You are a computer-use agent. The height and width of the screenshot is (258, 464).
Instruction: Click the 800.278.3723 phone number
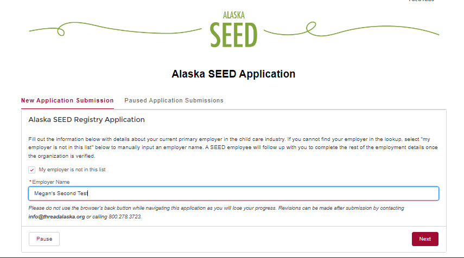click(x=125, y=217)
